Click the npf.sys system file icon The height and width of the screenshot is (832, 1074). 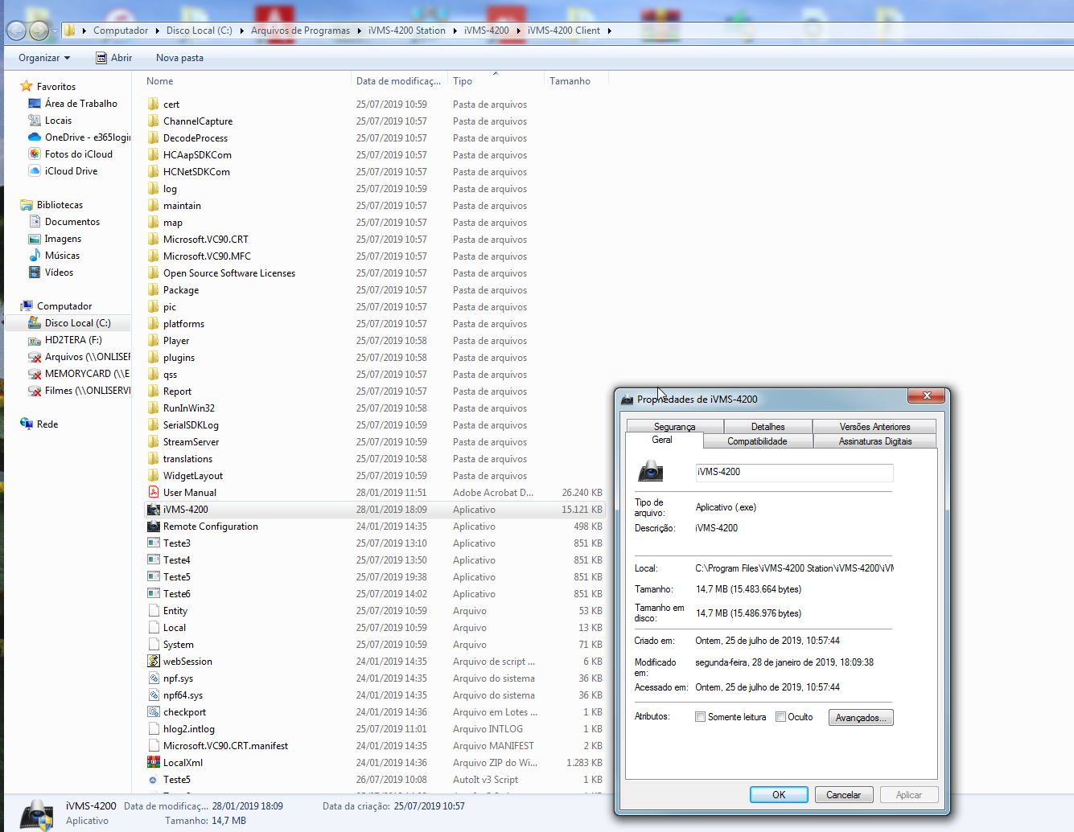(x=153, y=678)
